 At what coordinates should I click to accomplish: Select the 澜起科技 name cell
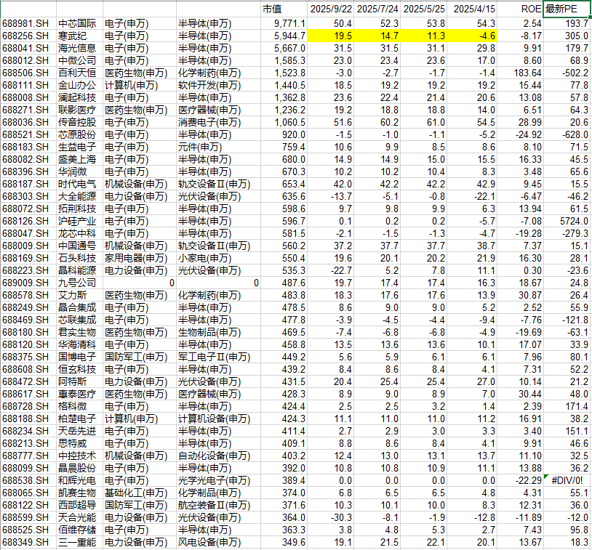79,97
